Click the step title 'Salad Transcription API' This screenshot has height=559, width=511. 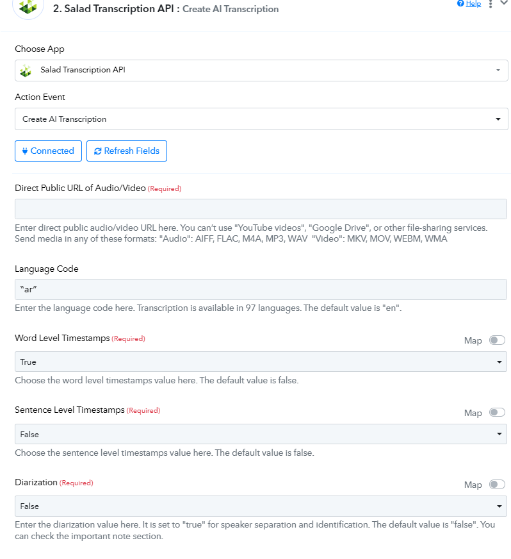coord(119,8)
